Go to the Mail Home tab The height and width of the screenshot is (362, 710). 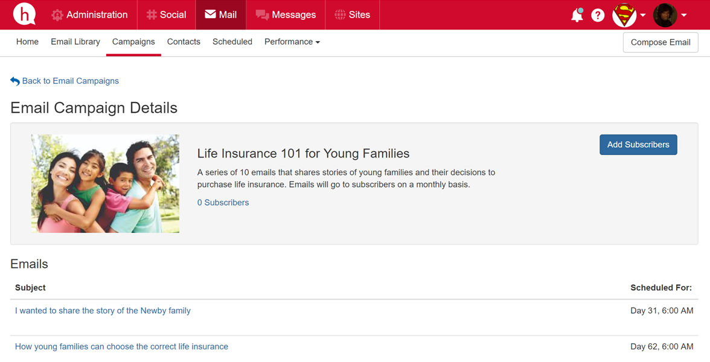pos(27,42)
